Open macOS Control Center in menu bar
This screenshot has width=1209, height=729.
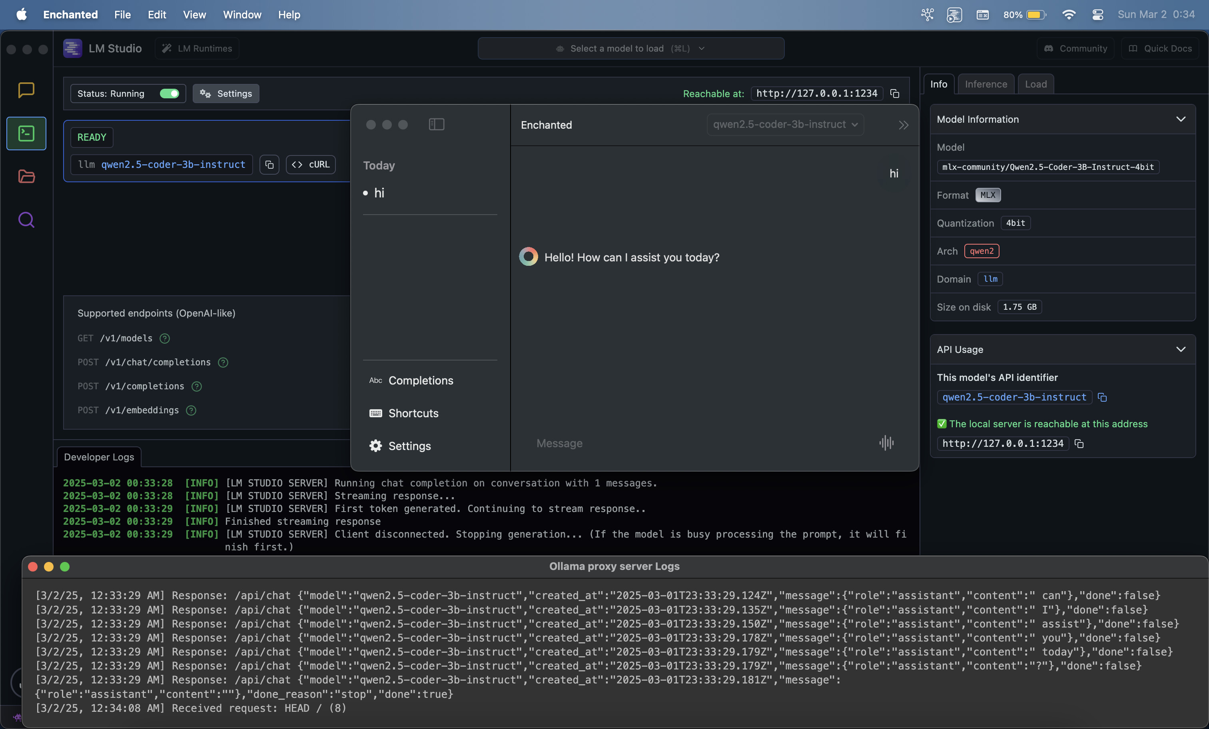click(1097, 15)
